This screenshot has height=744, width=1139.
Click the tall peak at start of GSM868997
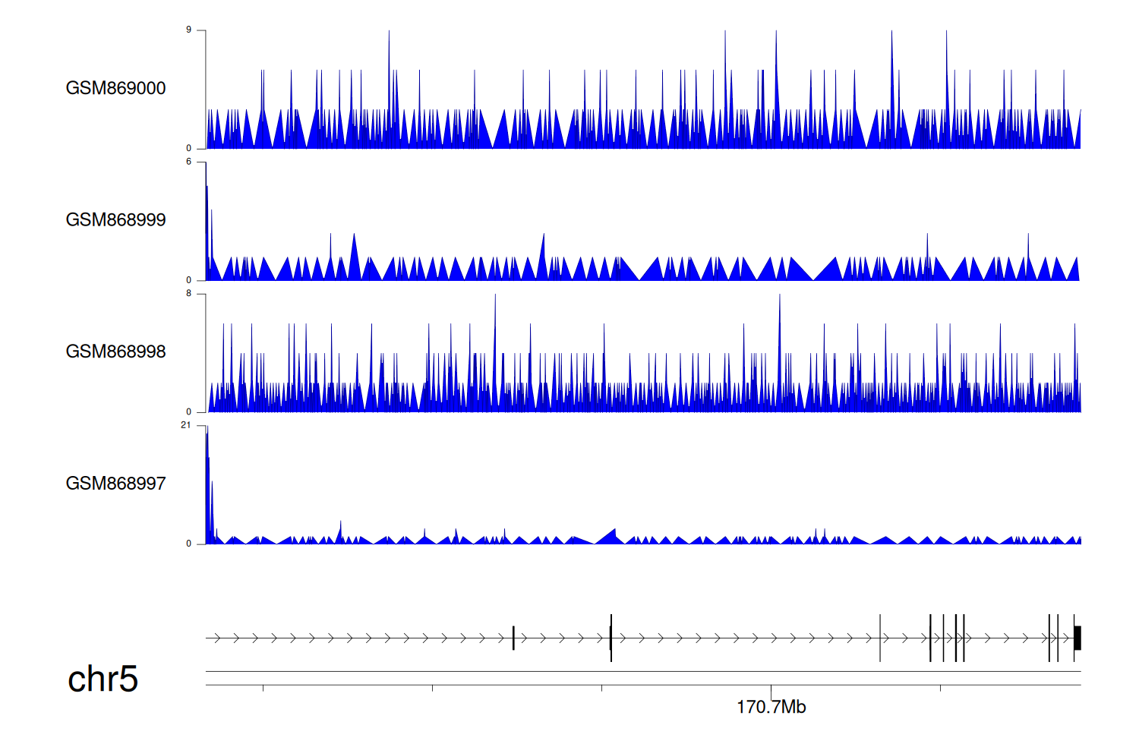207,486
